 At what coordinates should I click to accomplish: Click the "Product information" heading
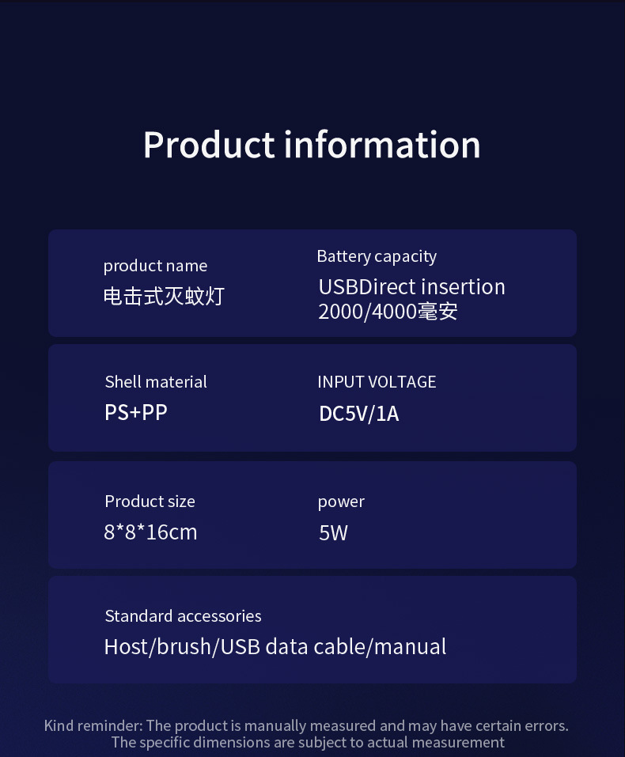pos(312,145)
